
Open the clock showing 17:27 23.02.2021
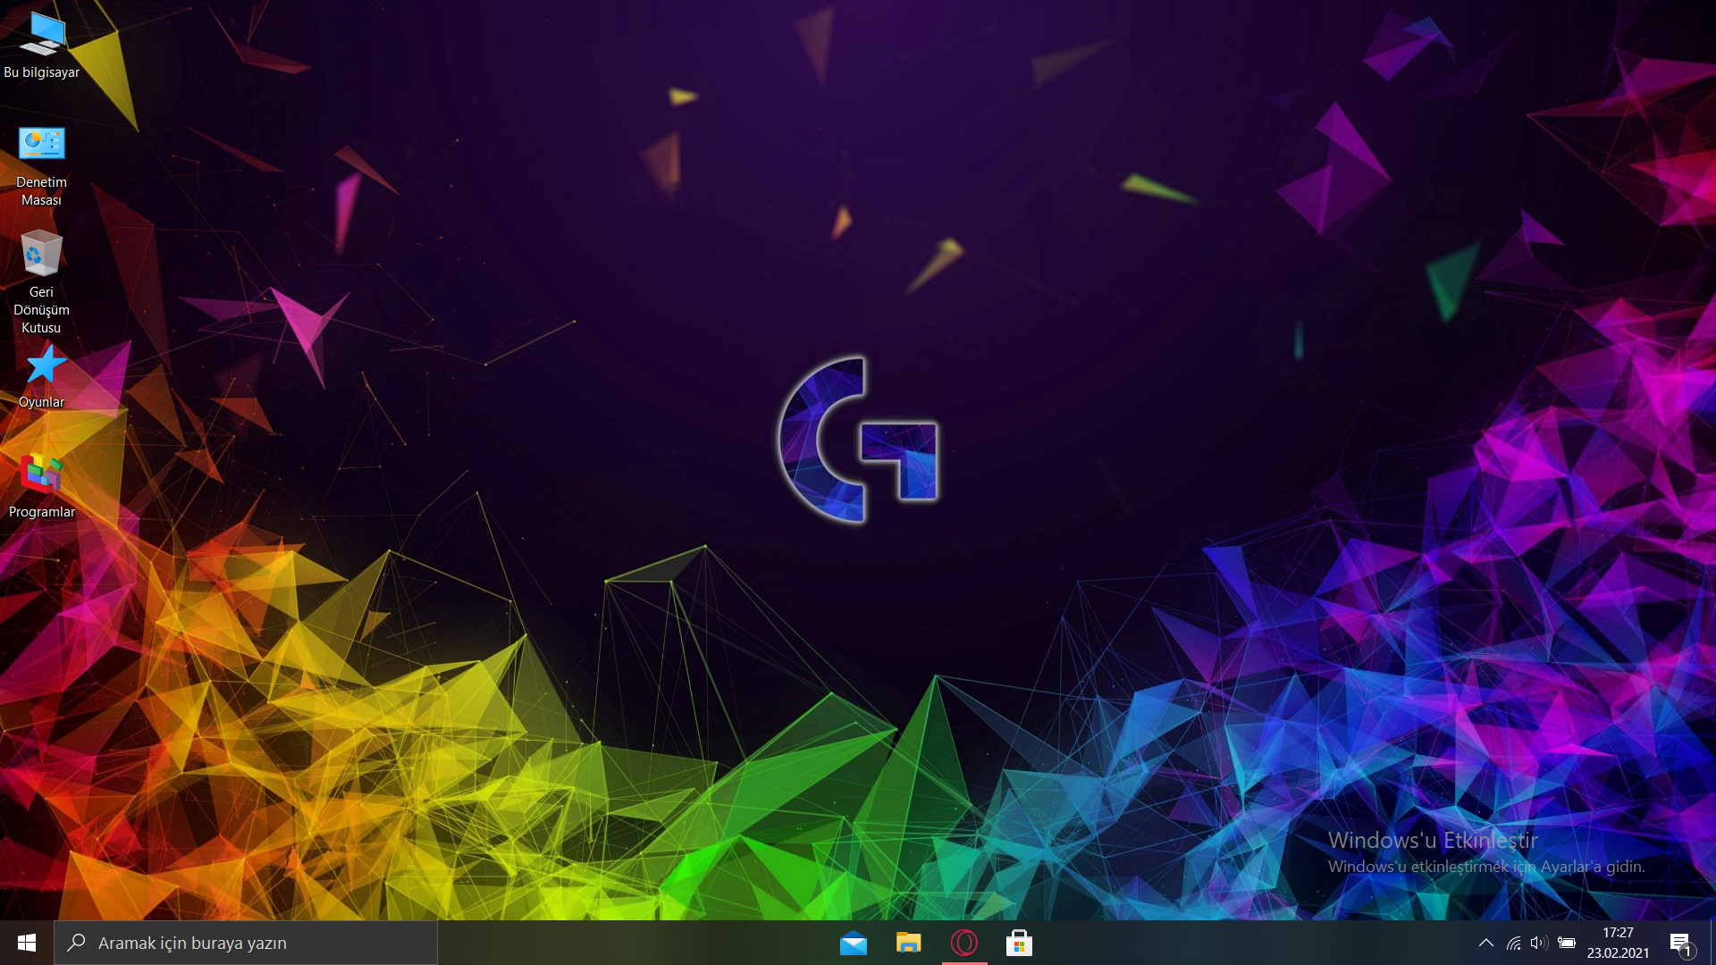(1618, 943)
